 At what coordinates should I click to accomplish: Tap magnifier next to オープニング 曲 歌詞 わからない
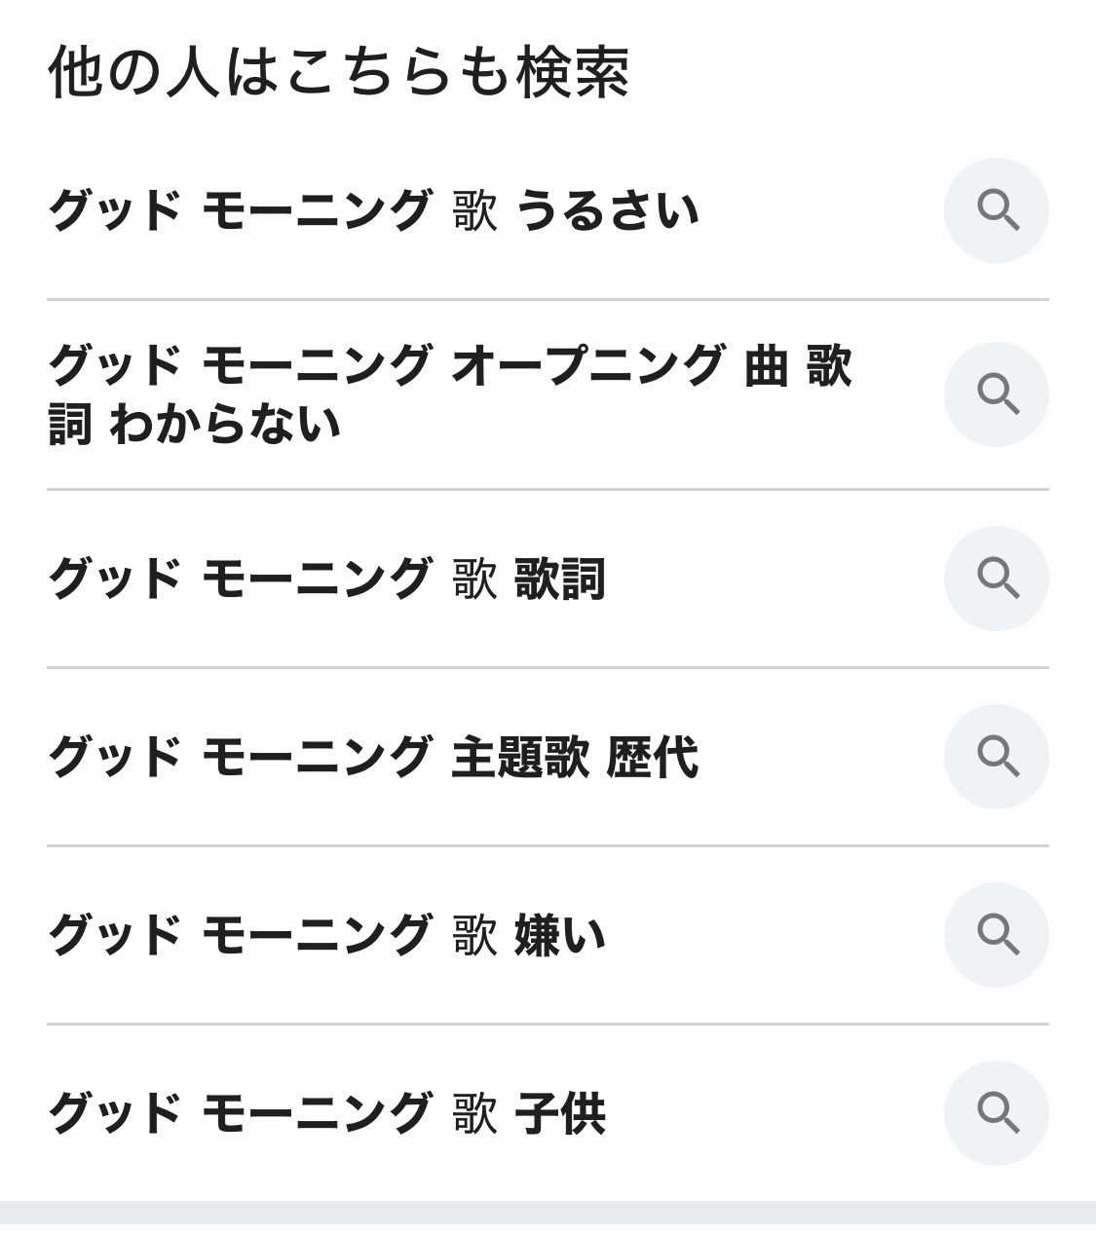pos(996,394)
